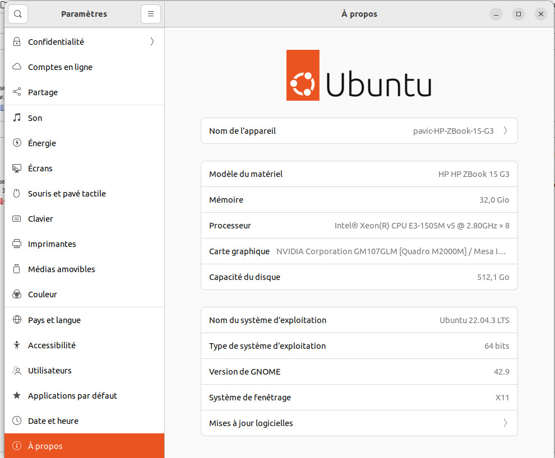Image resolution: width=555 pixels, height=458 pixels.
Task: Click the cloud icon for Comptes en ligne
Action: click(17, 67)
